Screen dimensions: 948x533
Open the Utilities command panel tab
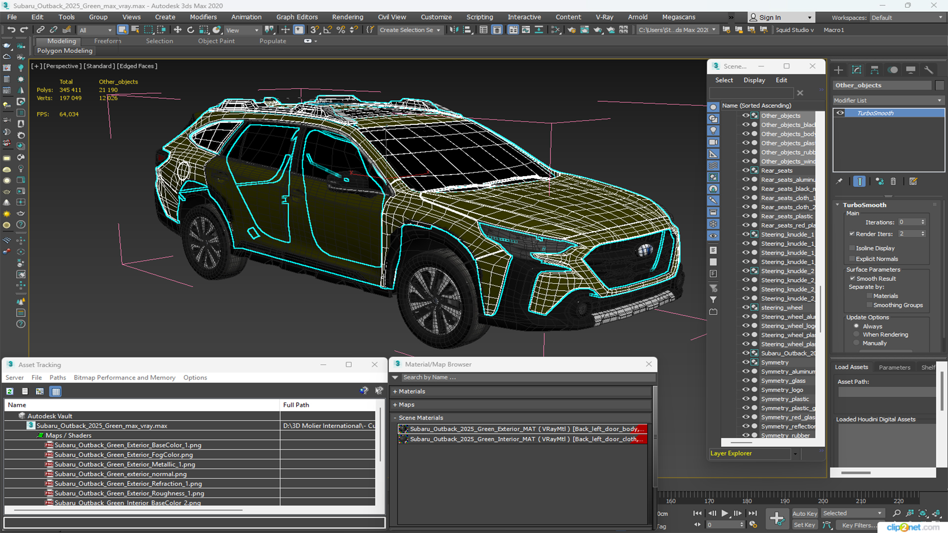929,70
